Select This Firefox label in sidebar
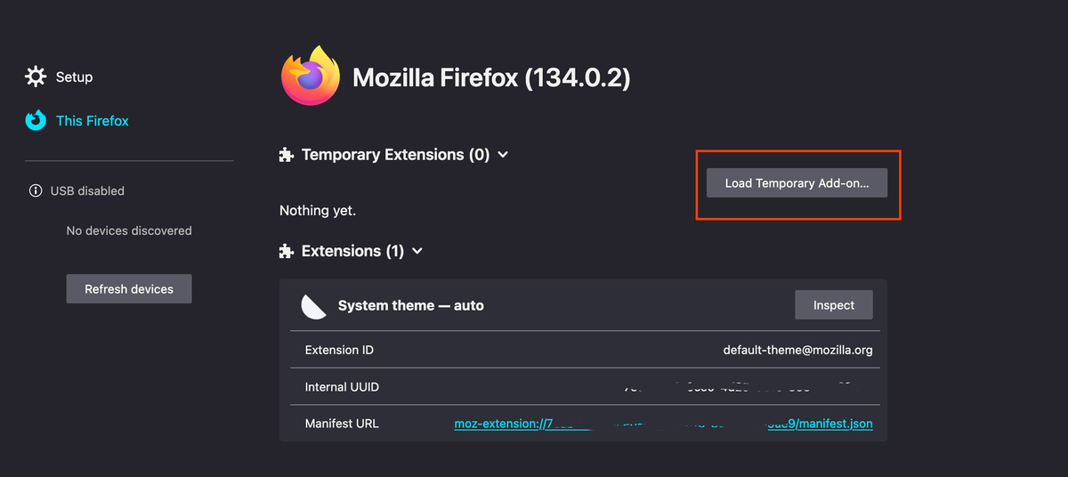The image size is (1068, 477). (x=92, y=120)
